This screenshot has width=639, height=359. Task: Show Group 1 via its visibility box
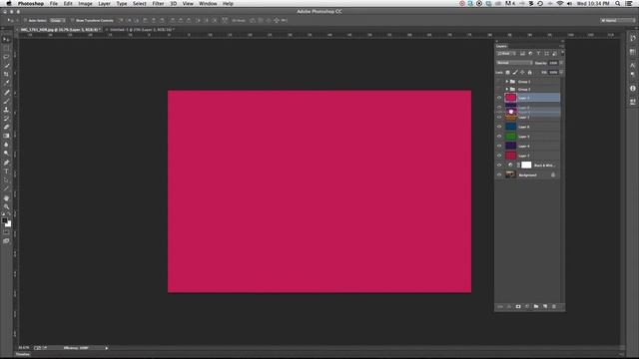coord(499,82)
